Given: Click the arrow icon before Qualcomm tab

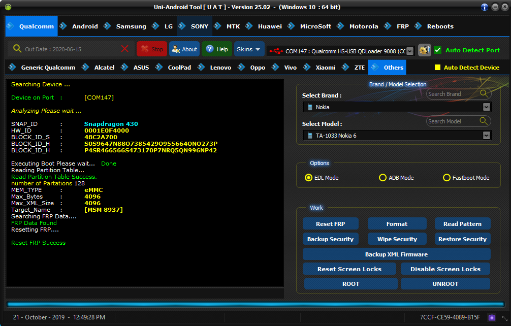Looking at the screenshot, I should pos(11,26).
